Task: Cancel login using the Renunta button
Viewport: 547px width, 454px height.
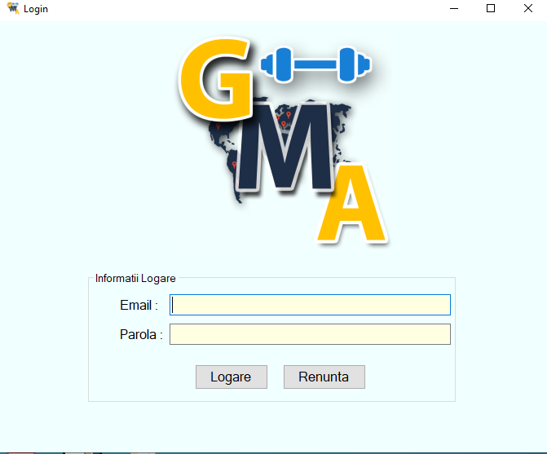Action: (324, 377)
